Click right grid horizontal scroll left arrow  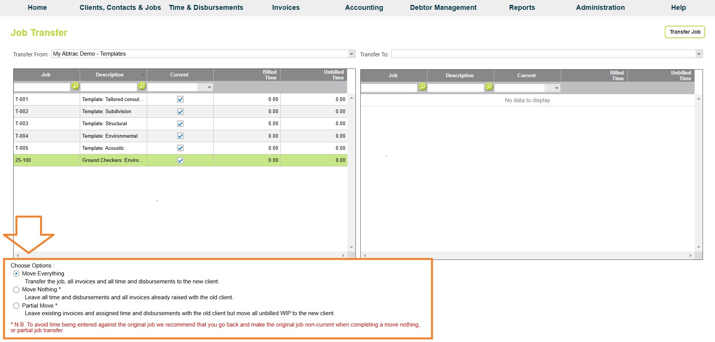(364, 255)
